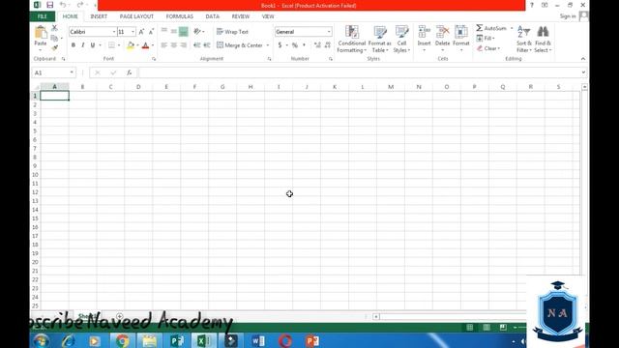Open text orientation options
The width and height of the screenshot is (619, 348).
tap(198, 32)
